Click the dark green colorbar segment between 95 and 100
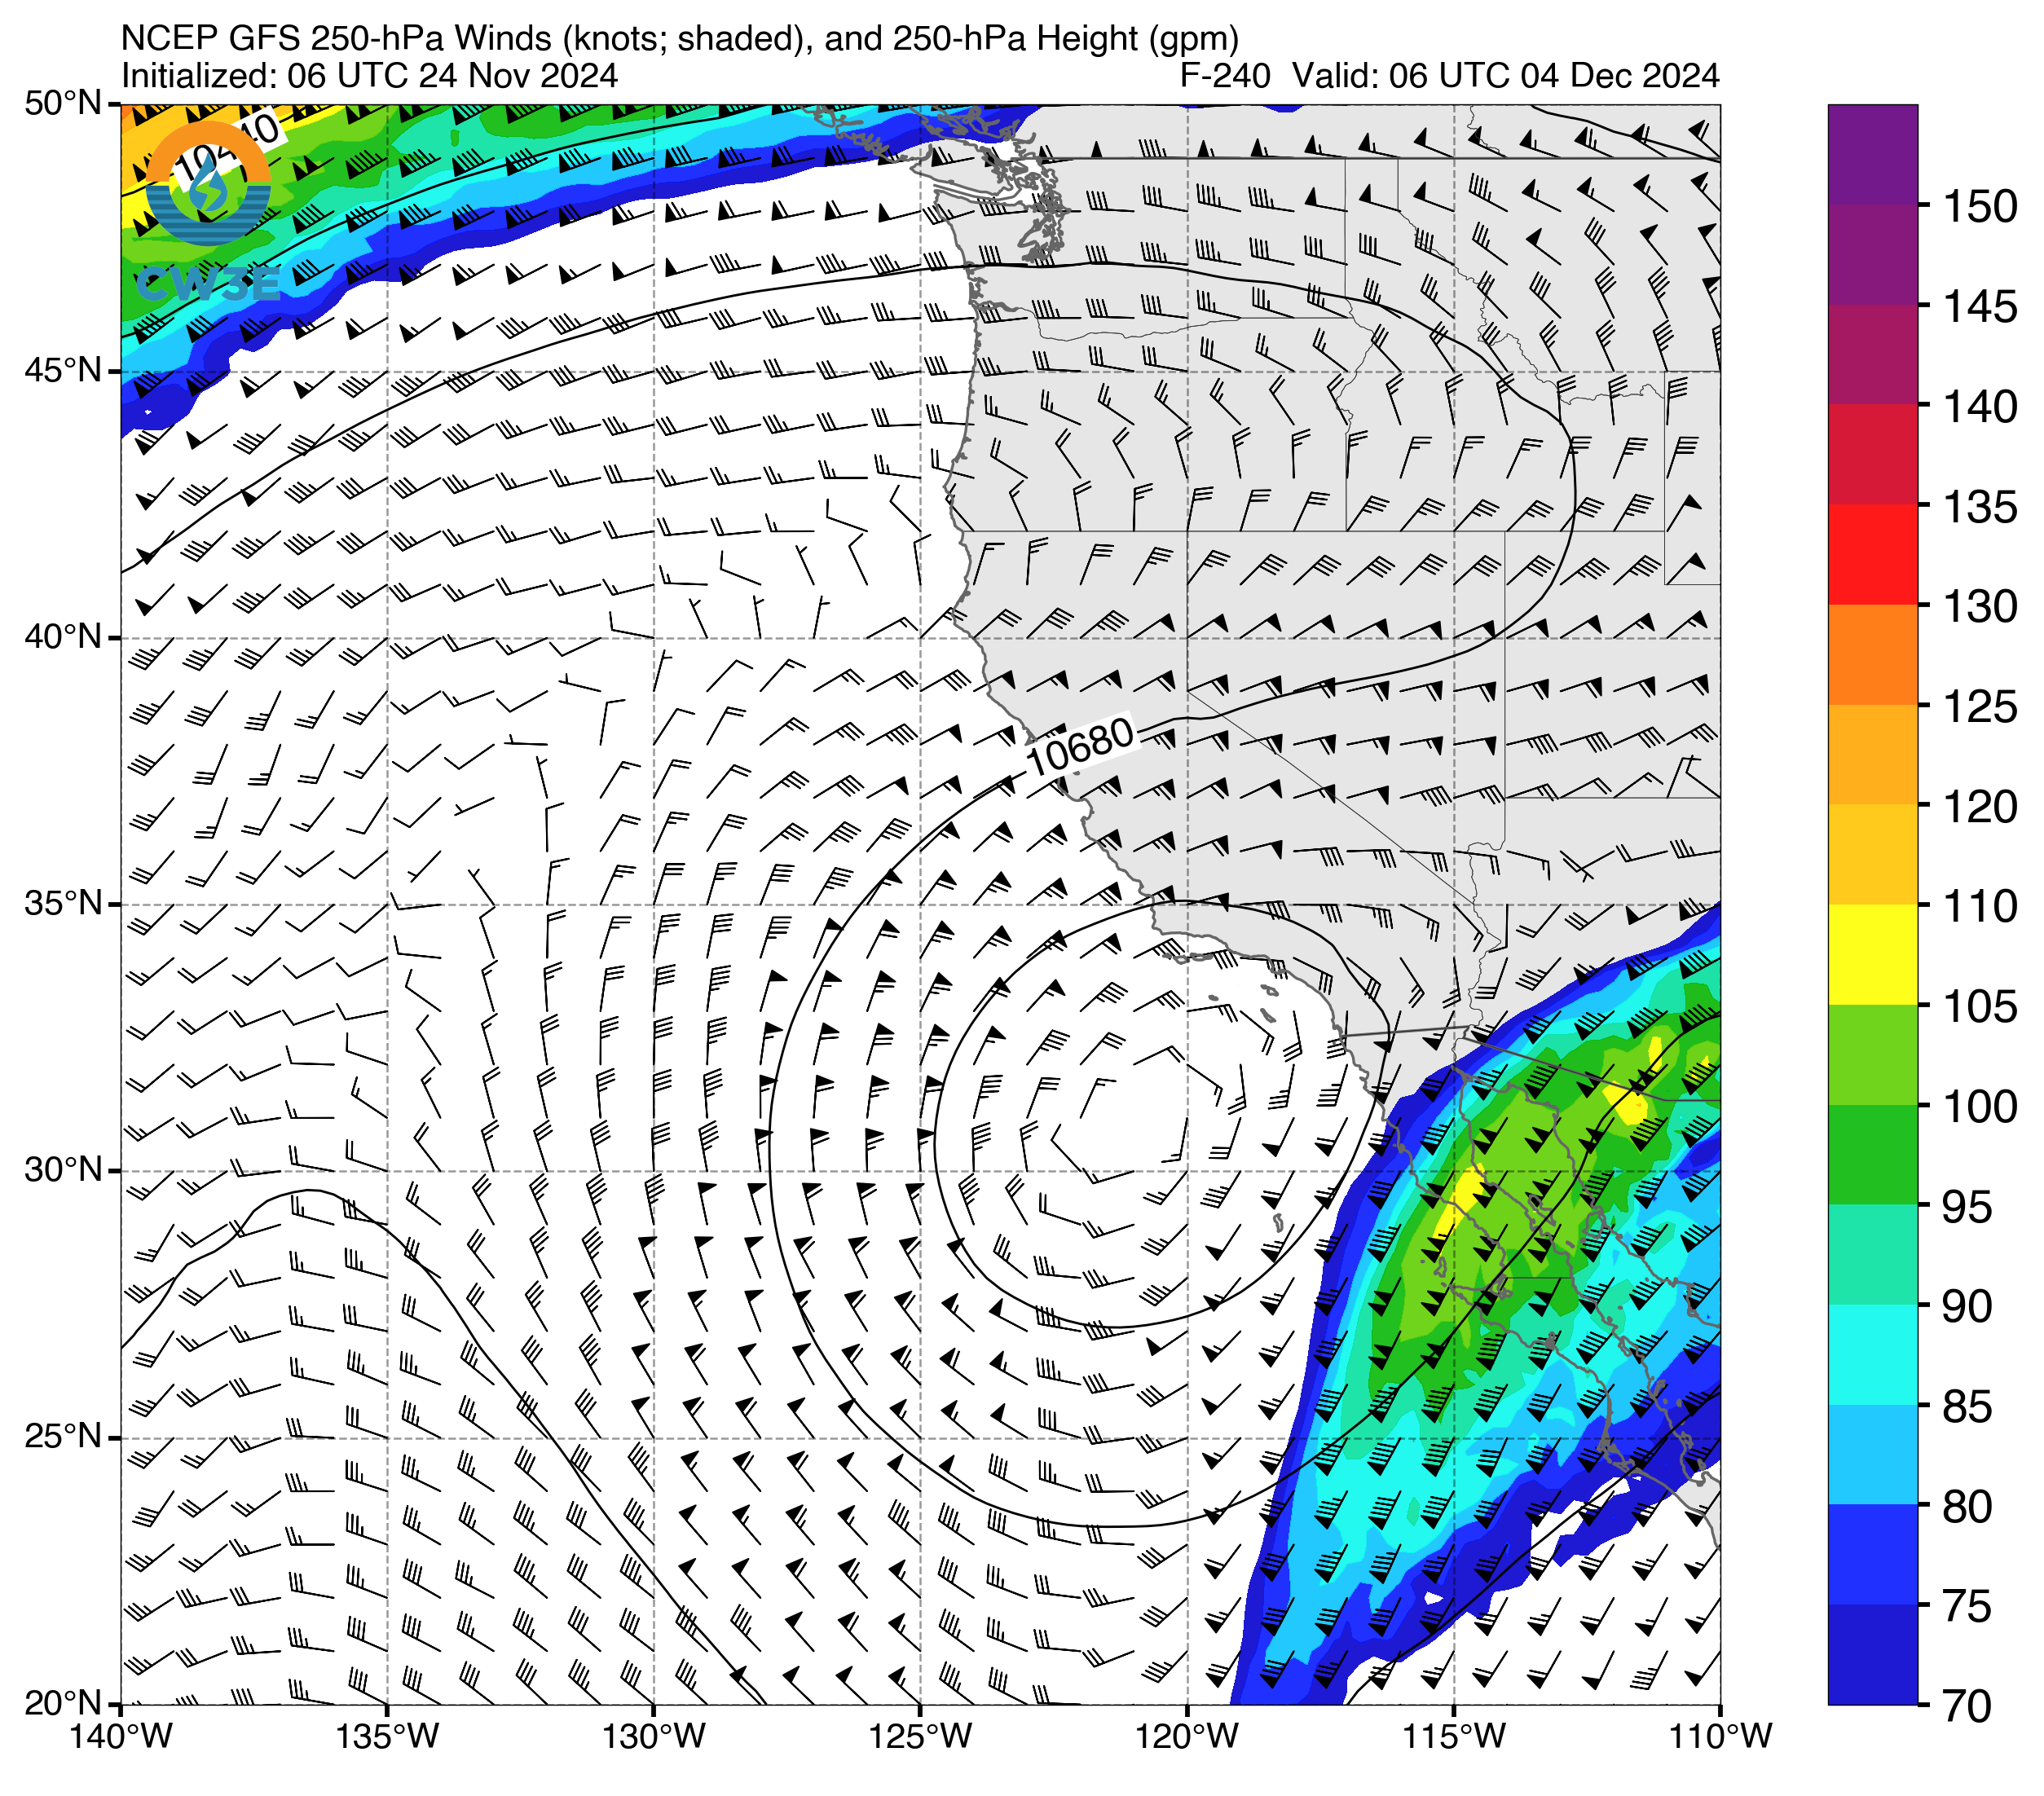The image size is (2044, 1796). [1873, 1154]
